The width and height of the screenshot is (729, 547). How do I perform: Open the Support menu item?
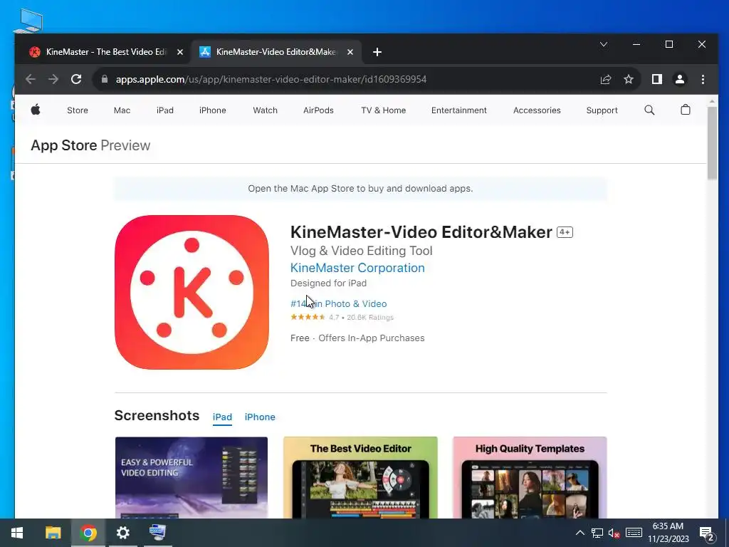click(x=602, y=110)
